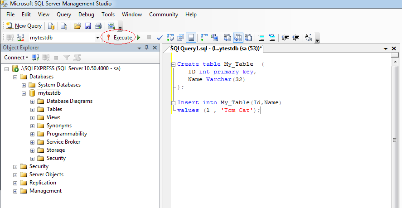Expand the Views folder
Image resolution: width=402 pixels, height=208 pixels.
click(x=32, y=118)
